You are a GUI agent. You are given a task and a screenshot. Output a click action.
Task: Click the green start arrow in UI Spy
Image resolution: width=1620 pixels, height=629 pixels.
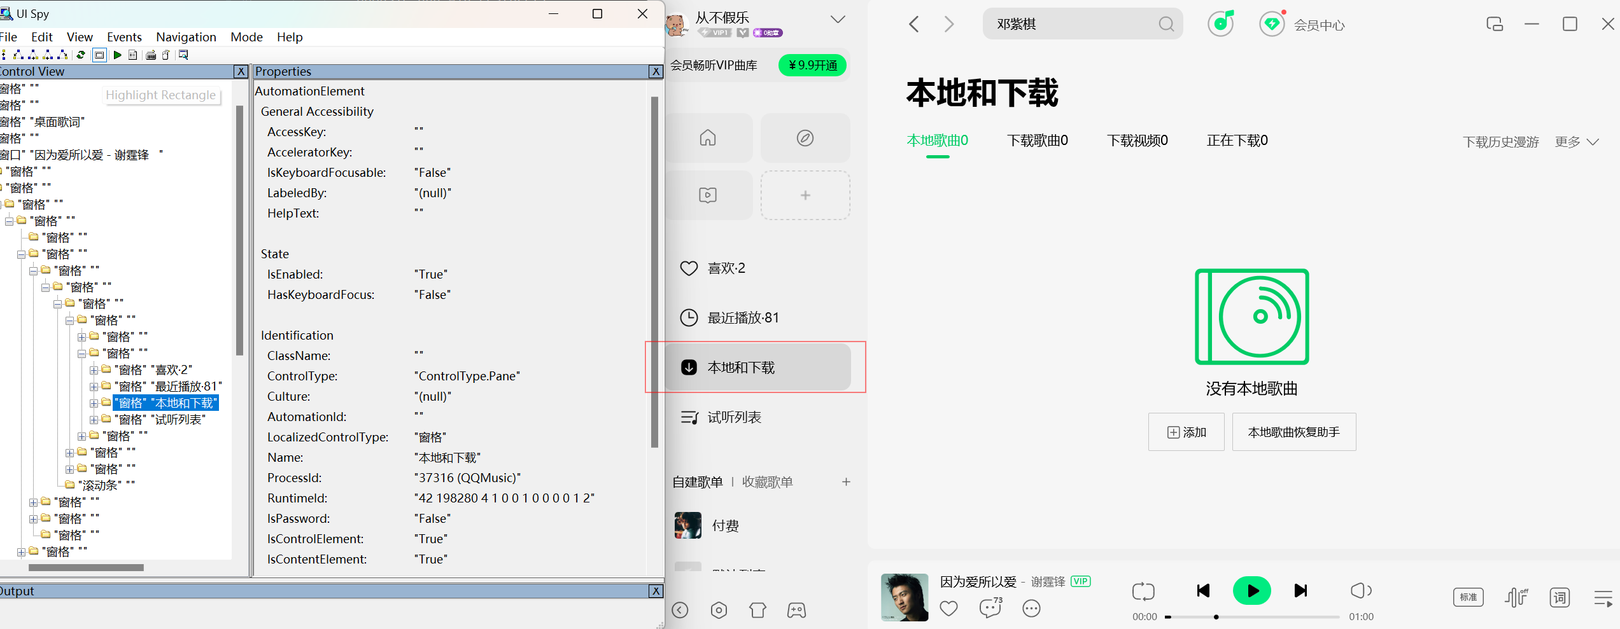click(118, 55)
